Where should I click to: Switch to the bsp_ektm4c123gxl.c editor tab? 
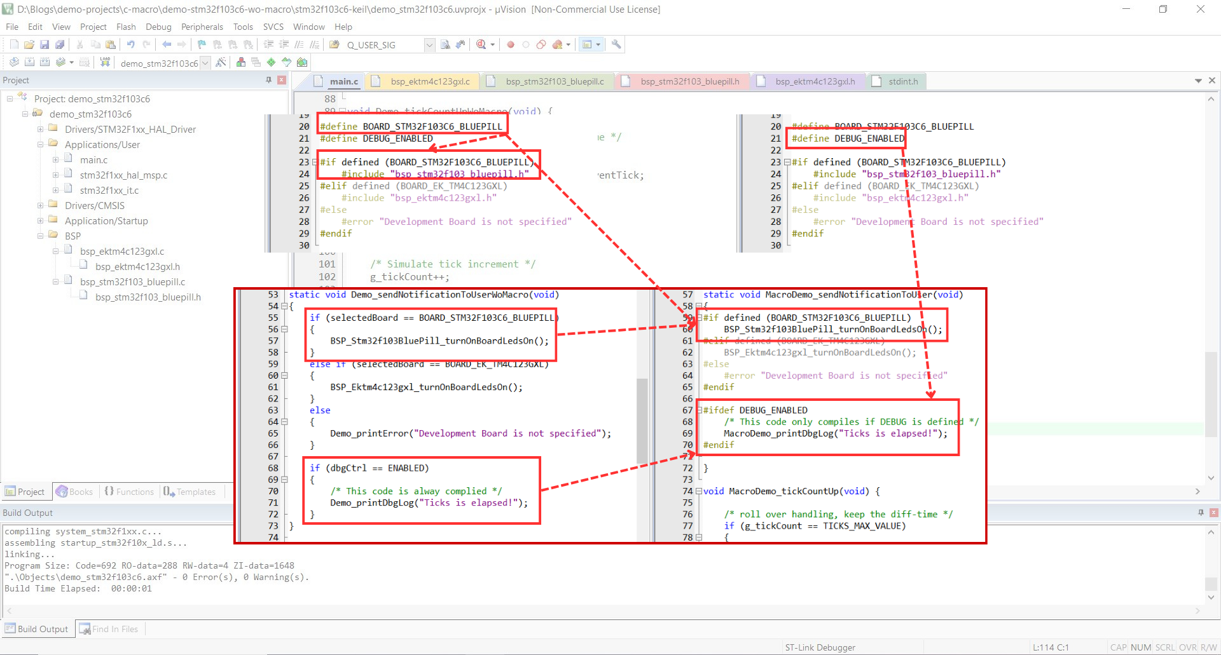[x=430, y=81]
